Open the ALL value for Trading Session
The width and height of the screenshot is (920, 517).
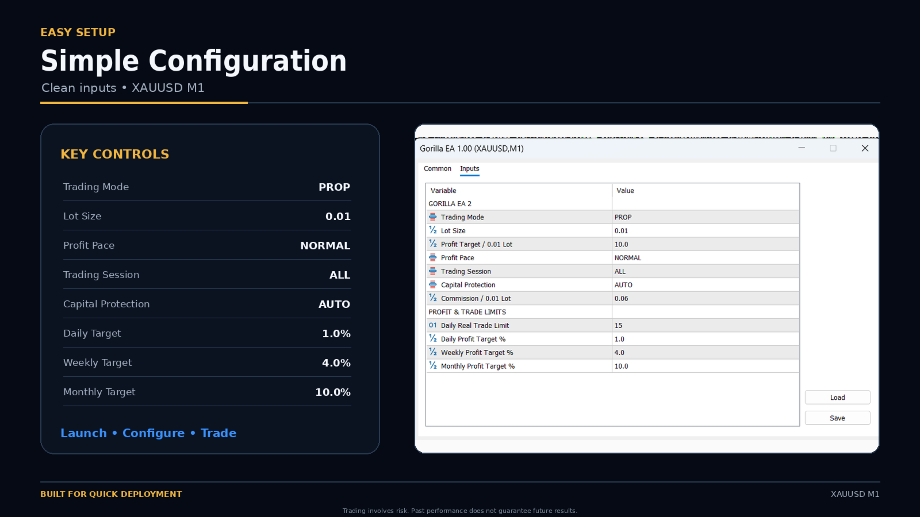tap(706, 271)
